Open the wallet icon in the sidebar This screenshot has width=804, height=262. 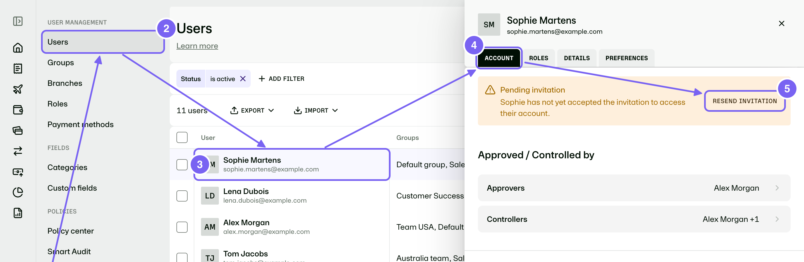pyautogui.click(x=18, y=110)
